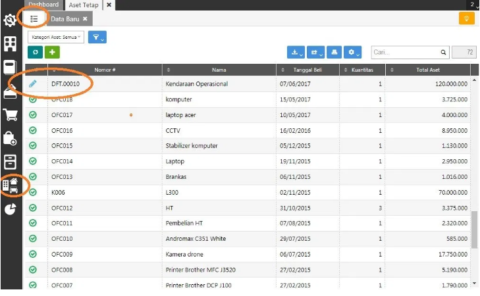Expand the blue download dropdown button
Screen dimensions: 480x296
296,52
